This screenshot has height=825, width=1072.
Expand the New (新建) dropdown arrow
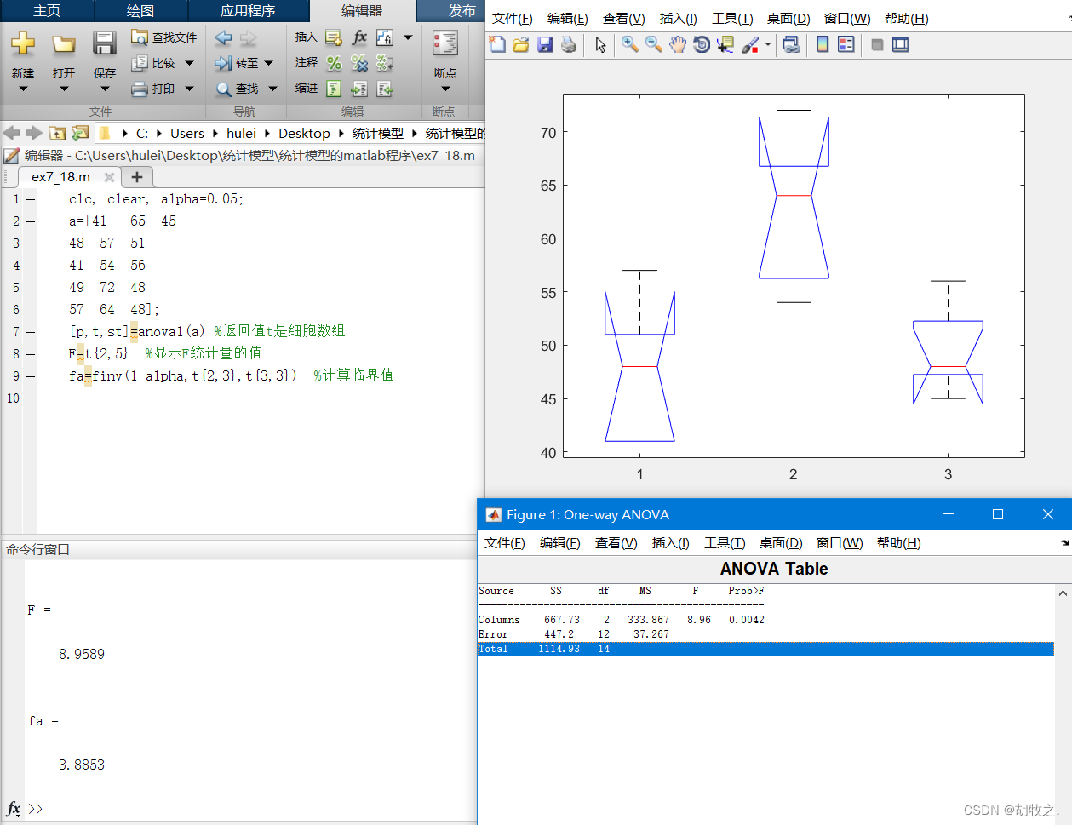coord(23,89)
